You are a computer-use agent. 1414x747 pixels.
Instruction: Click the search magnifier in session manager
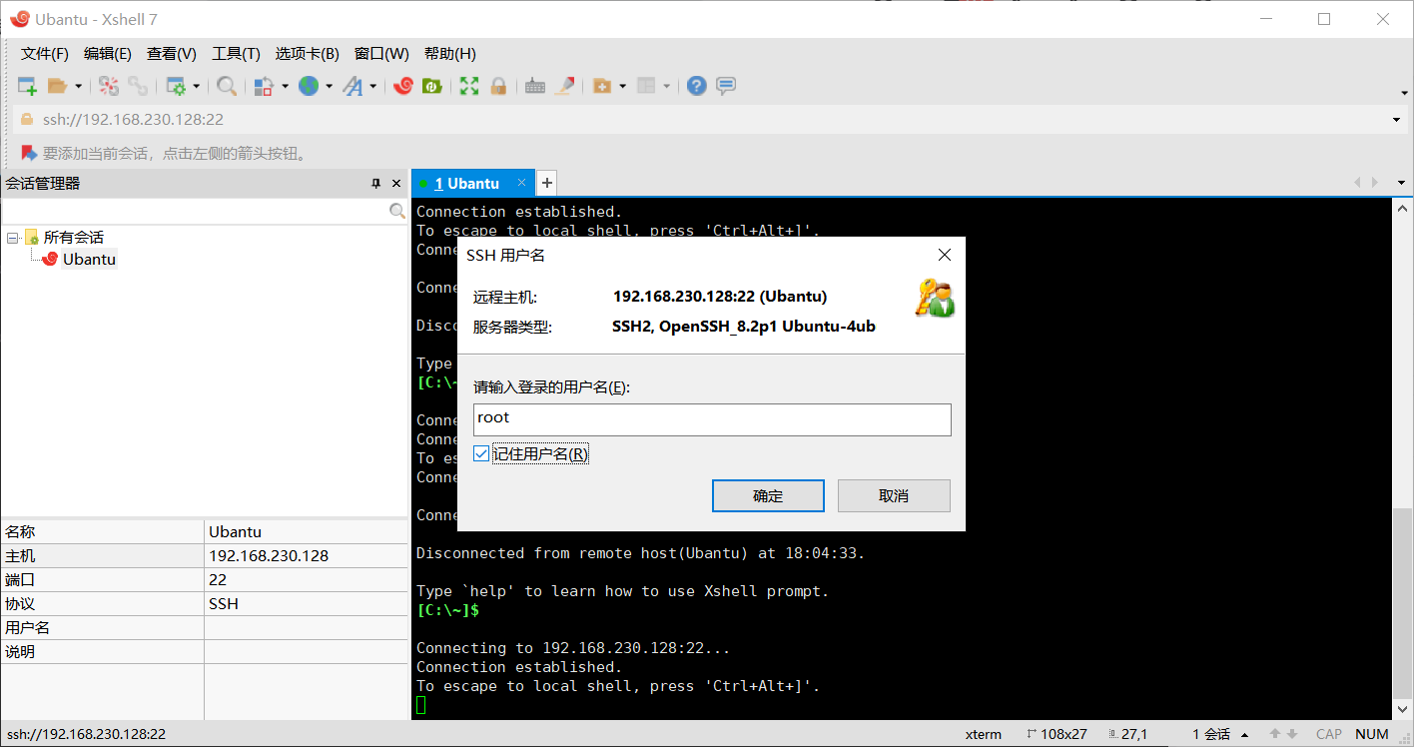[397, 212]
